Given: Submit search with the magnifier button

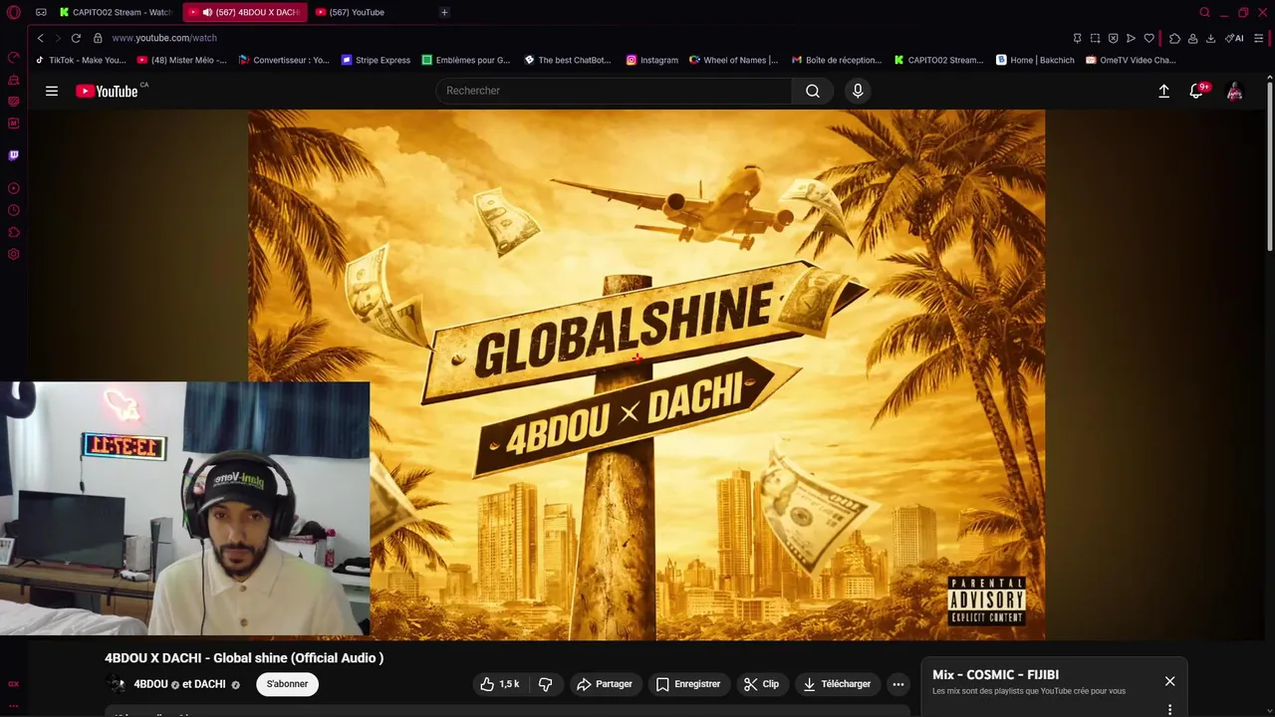Looking at the screenshot, I should (x=813, y=91).
